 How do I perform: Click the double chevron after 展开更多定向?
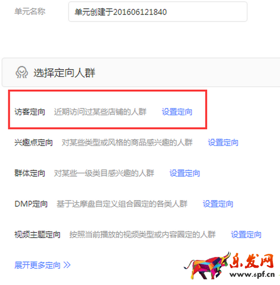(67, 265)
